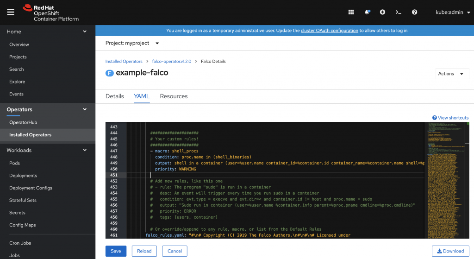
Task: Click the 'falco_rules.yaml:' line 461
Action: click(x=248, y=235)
